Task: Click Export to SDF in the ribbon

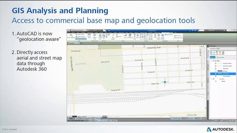Action: [178, 38]
